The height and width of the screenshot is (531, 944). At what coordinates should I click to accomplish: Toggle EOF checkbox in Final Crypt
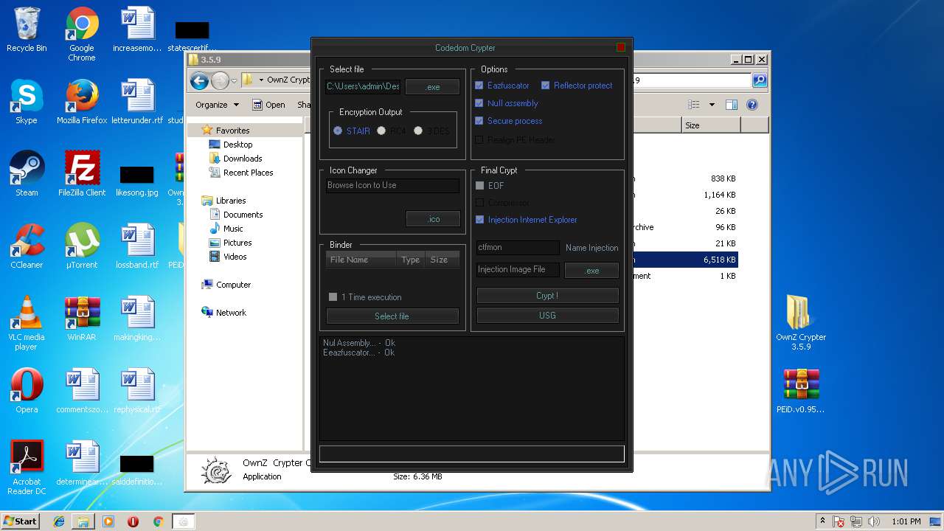point(480,186)
